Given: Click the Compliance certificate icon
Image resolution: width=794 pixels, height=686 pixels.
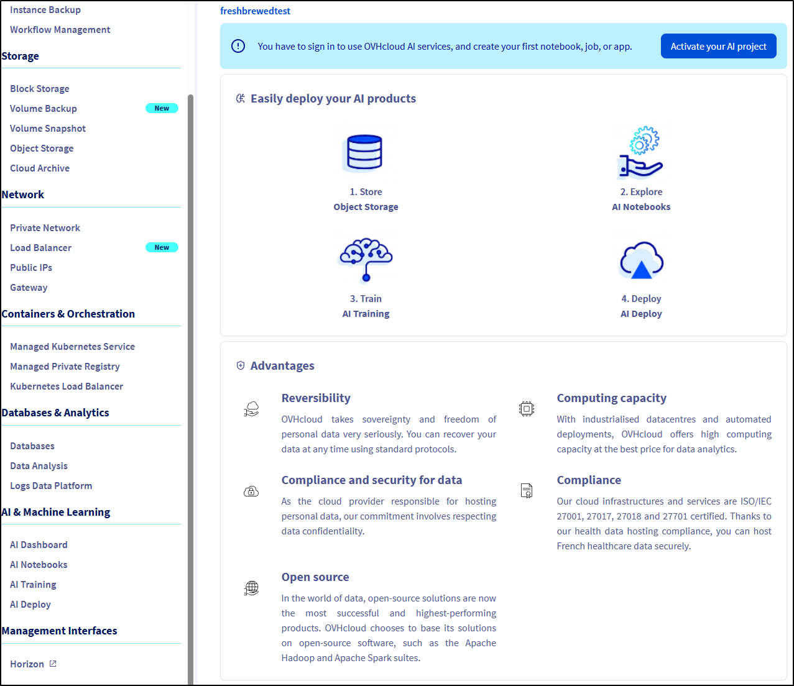Looking at the screenshot, I should click(527, 491).
